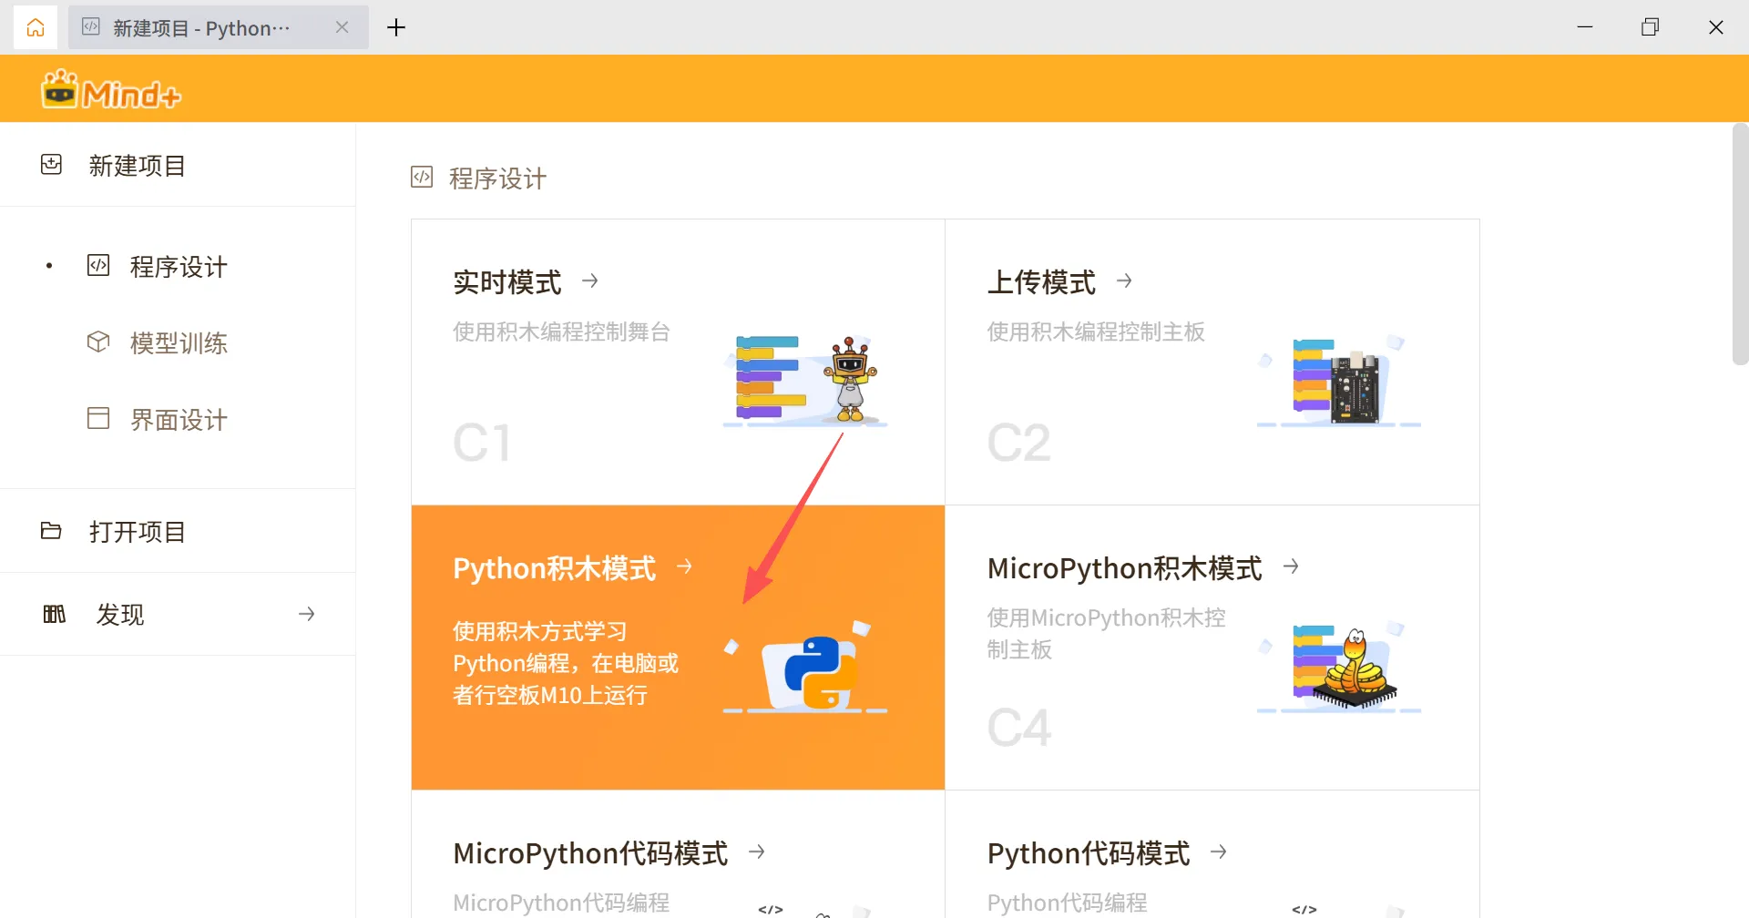Click the circuit board illustration in 上传模式
The height and width of the screenshot is (918, 1749).
click(x=1353, y=387)
